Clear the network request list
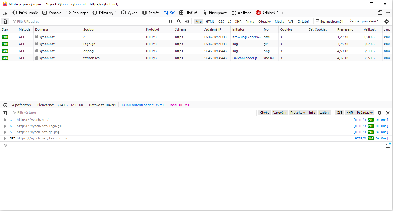393x211 pixels. click(x=5, y=22)
